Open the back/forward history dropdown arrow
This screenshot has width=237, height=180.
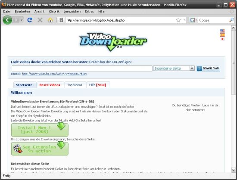pyautogui.click(x=22, y=20)
